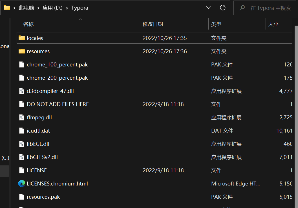Navigate to 此电脑 in breadcrumb

pos(26,8)
